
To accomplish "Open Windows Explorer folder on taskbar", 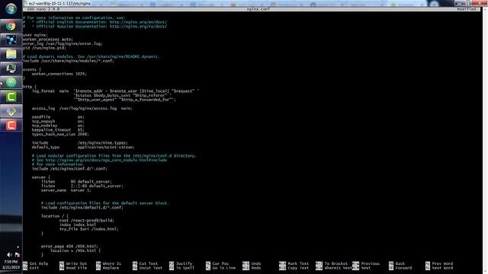I will [11, 54].
